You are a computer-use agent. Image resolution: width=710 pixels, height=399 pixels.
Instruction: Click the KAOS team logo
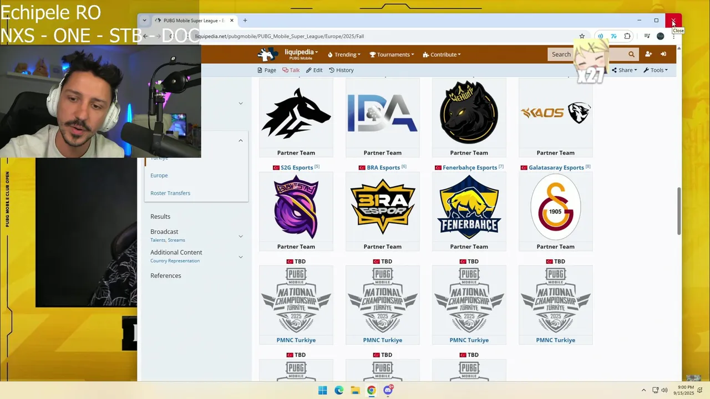coord(556,113)
